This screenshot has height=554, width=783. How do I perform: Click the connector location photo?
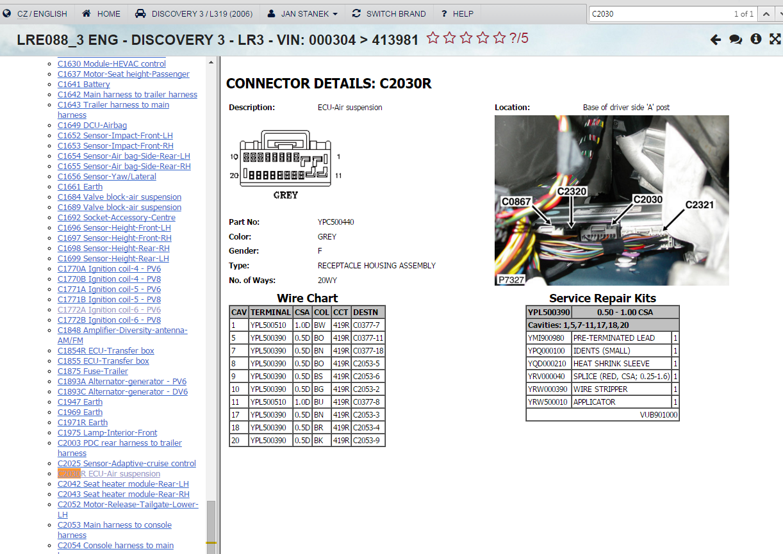pyautogui.click(x=611, y=200)
